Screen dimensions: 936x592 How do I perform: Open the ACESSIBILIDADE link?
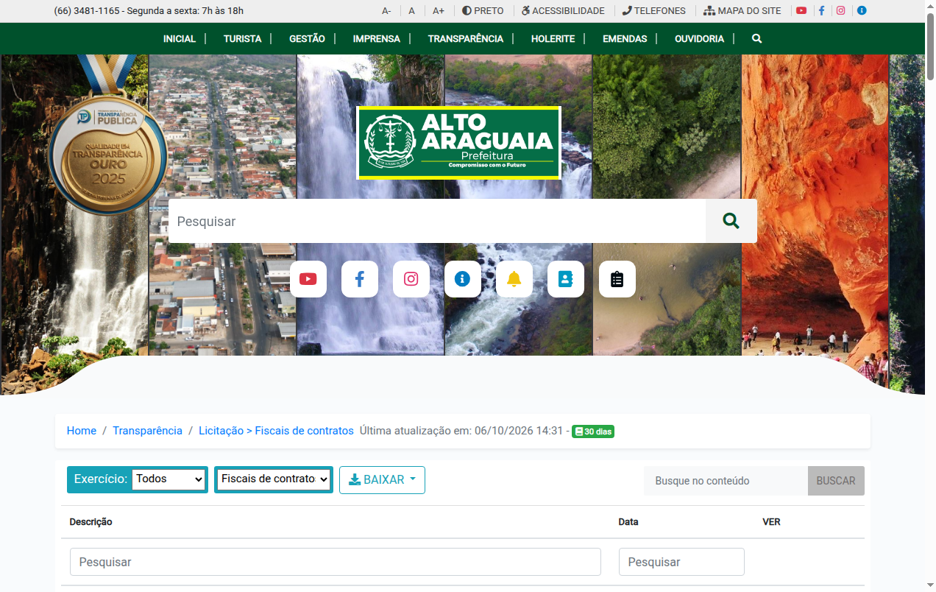(x=563, y=11)
